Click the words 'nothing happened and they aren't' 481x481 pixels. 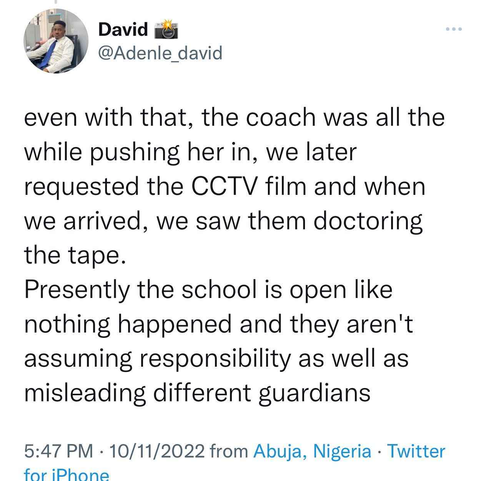218,325
